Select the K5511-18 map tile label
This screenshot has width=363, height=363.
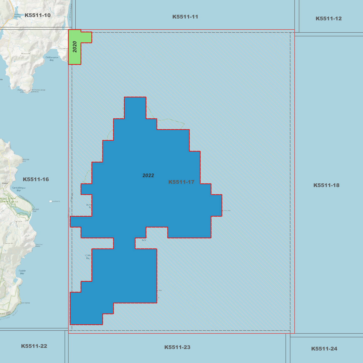click(326, 185)
